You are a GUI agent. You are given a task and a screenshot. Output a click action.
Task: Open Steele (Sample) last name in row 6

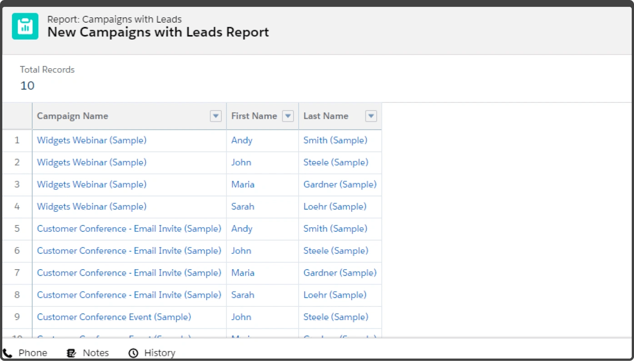336,251
